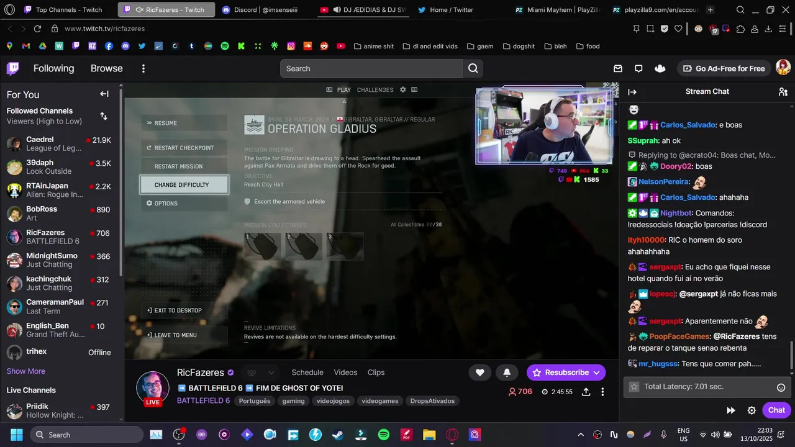Toggle the browser pin tab icon
795x447 pixels.
[x=637, y=29]
